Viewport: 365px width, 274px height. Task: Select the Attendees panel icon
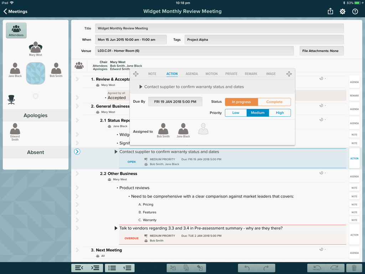pyautogui.click(x=16, y=31)
